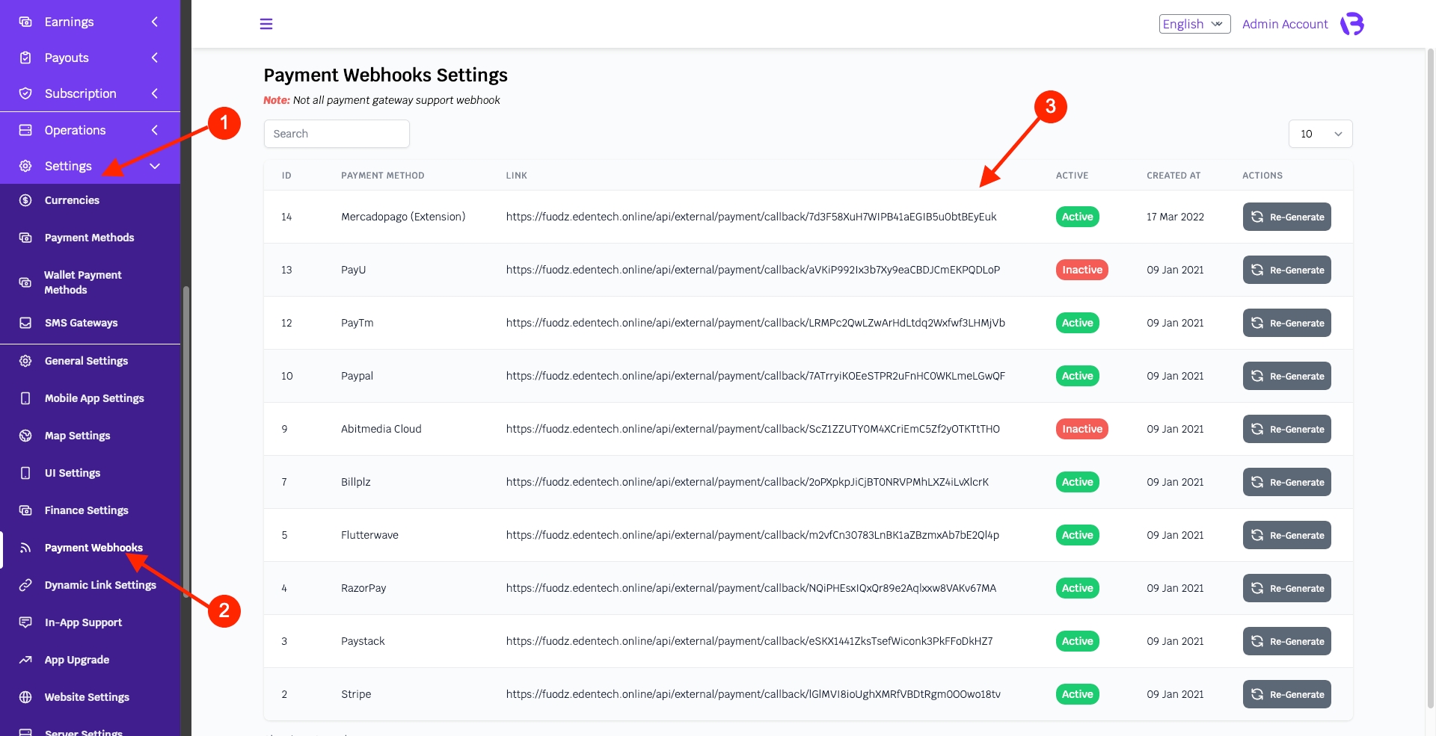The width and height of the screenshot is (1436, 736).
Task: Open the English language dropdown
Action: coord(1194,24)
